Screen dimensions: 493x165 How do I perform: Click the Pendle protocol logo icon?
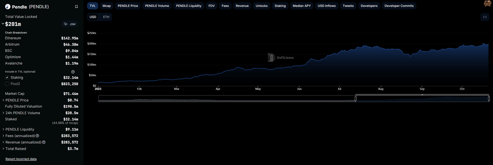coord(7,7)
